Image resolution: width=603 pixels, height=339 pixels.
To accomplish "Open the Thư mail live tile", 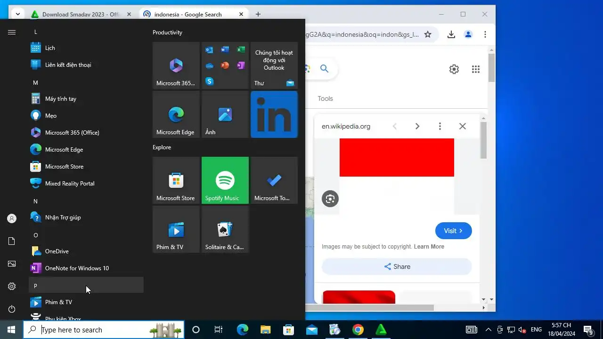I will [274, 65].
